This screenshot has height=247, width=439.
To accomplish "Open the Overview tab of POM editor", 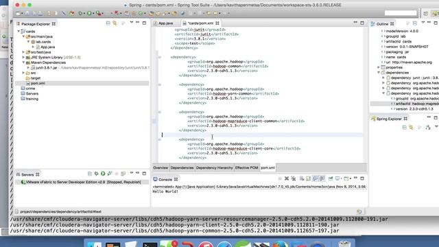I will (161, 167).
